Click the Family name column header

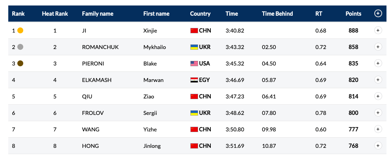pyautogui.click(x=97, y=14)
